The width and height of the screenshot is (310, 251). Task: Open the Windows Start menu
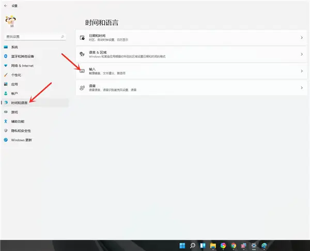182,246
